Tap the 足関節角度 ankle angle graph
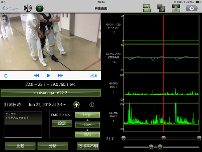202x152 pixels. click(162, 58)
